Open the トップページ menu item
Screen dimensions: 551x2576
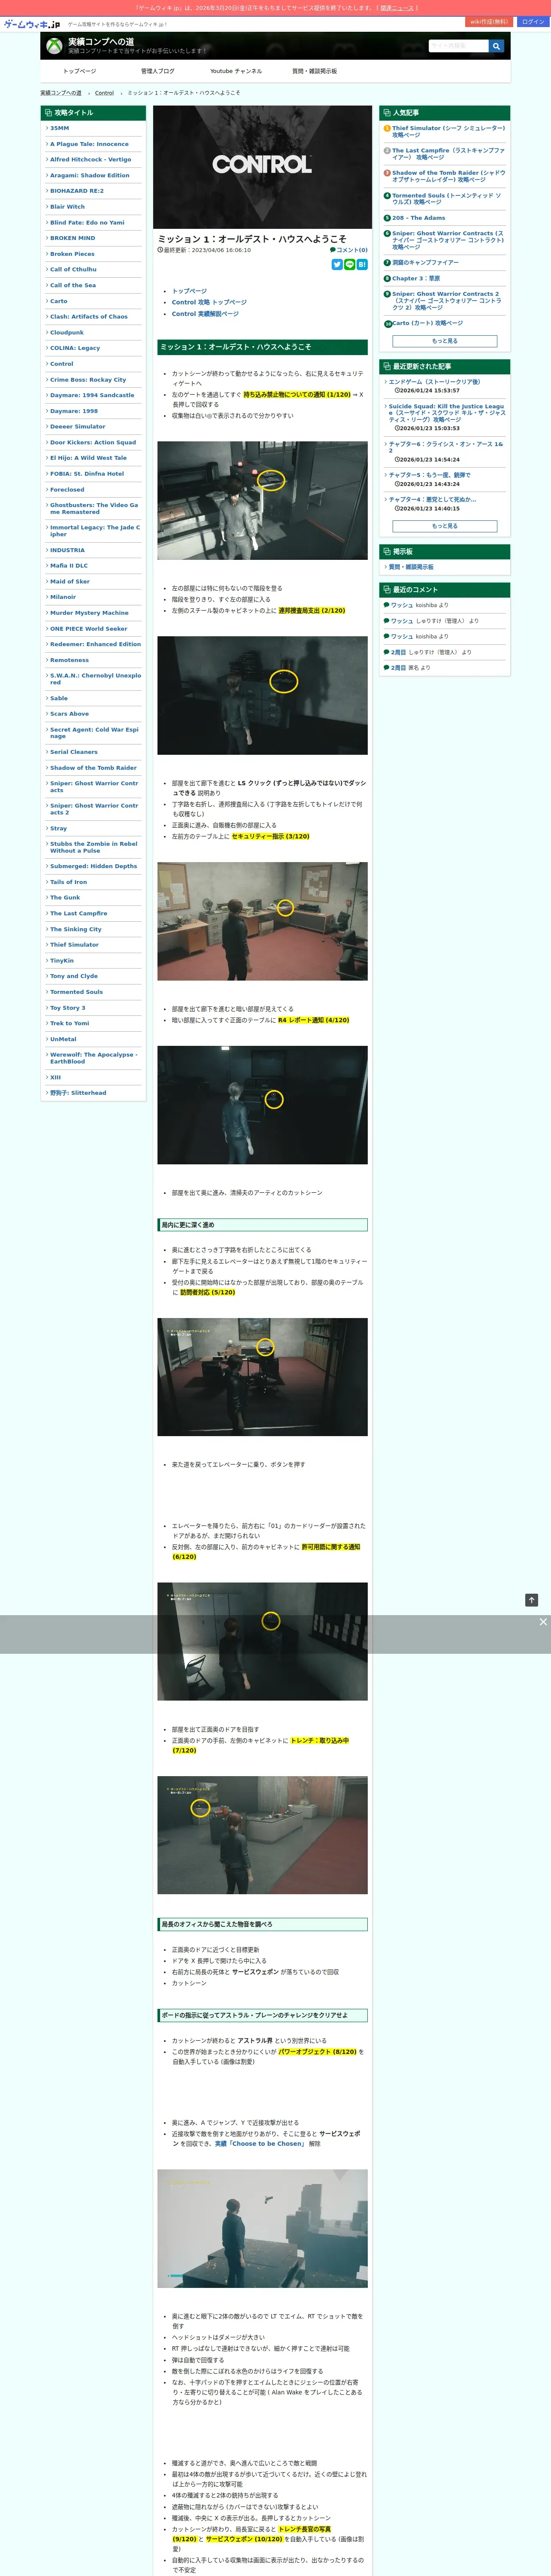79,71
